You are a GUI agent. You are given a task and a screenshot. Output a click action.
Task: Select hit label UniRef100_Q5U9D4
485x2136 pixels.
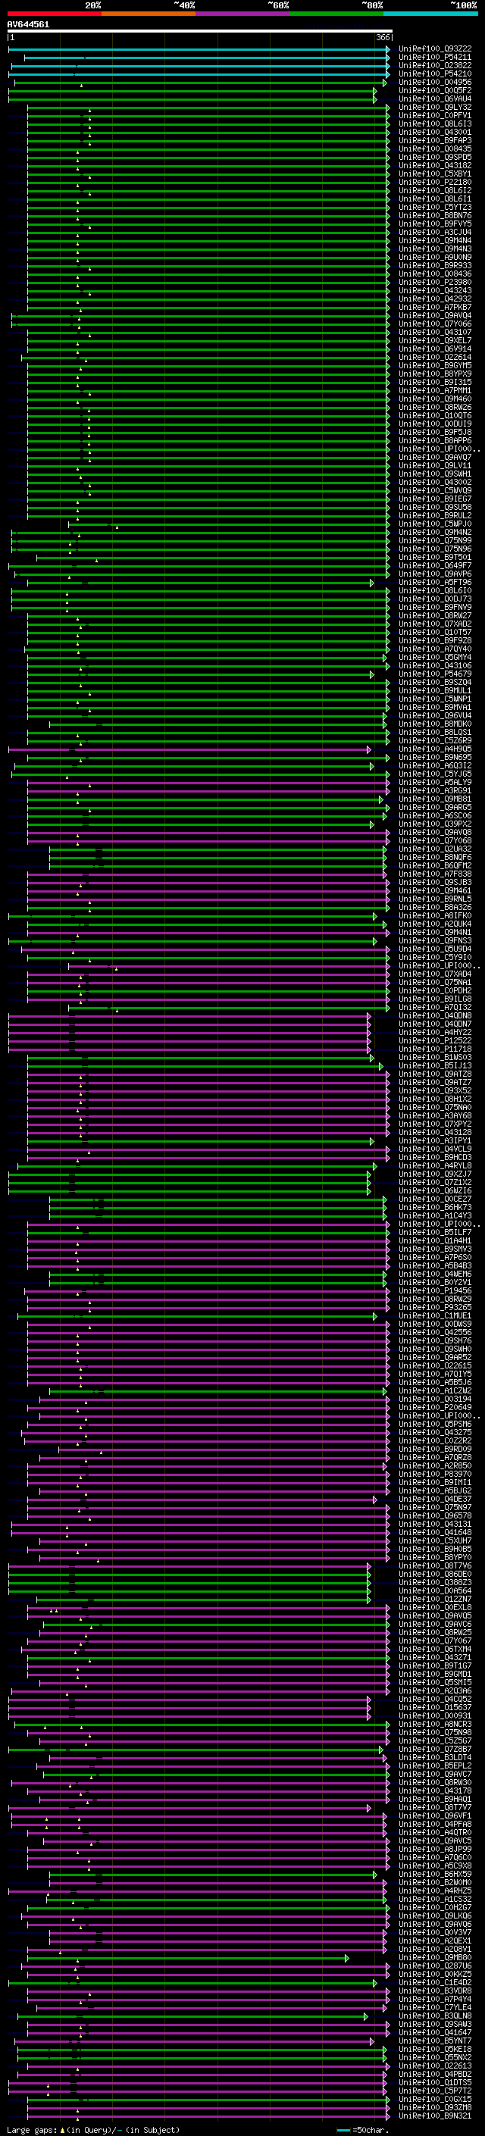[435, 949]
